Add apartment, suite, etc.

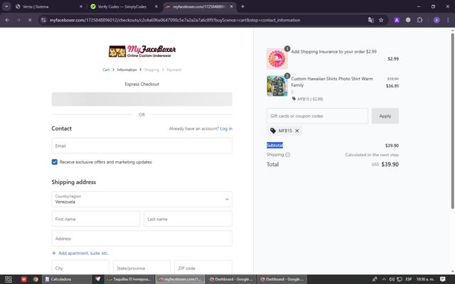coord(80,253)
